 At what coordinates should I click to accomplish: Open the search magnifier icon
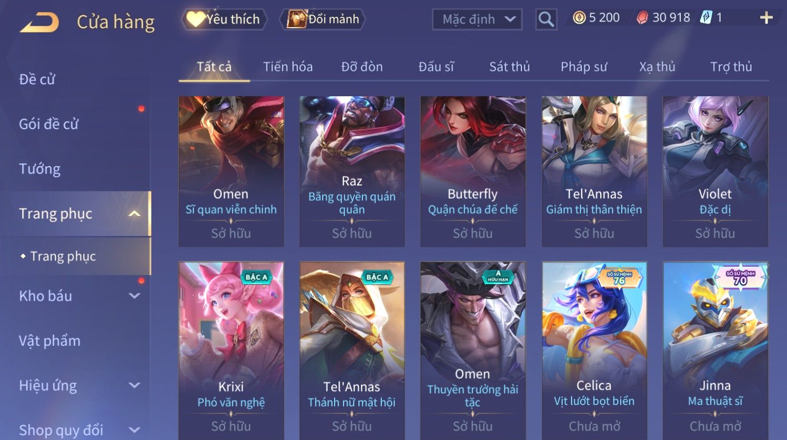pos(546,20)
